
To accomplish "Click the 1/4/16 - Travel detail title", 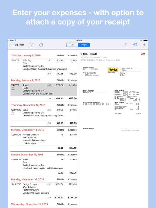I will pos(89,54).
